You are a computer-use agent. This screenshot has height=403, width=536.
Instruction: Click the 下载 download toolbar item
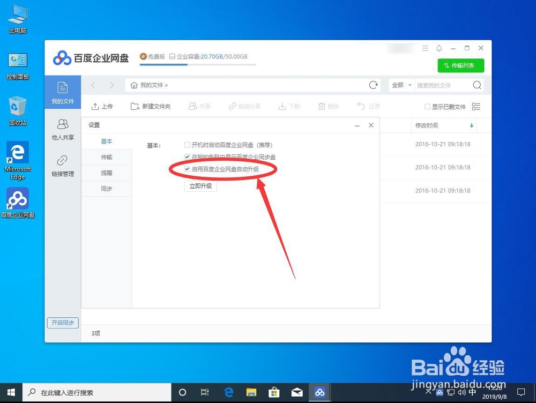289,107
